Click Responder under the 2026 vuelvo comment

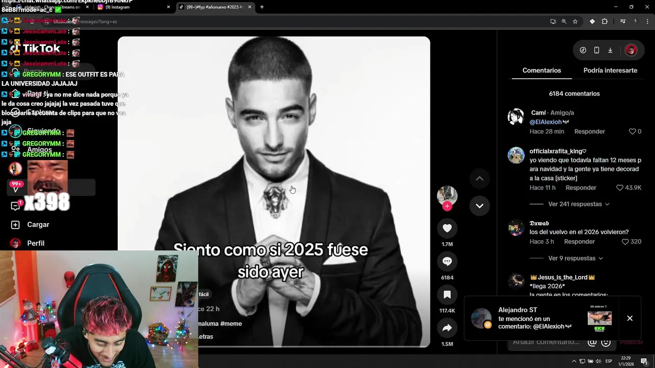tap(579, 242)
